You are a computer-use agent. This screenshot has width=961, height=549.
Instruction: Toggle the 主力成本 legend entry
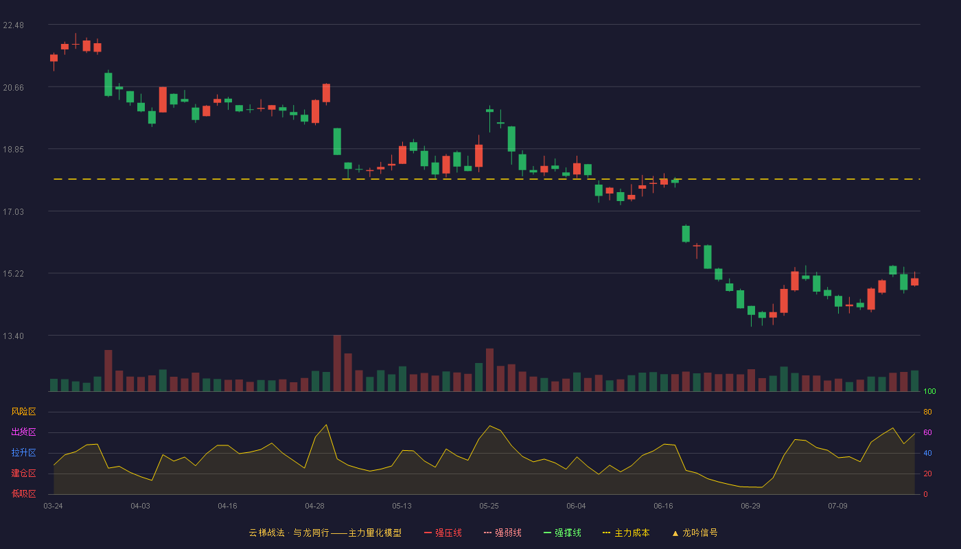pyautogui.click(x=626, y=533)
